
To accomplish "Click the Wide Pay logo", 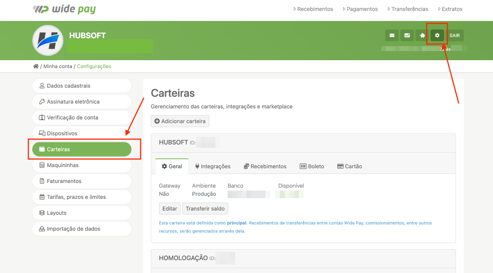I will coord(64,9).
